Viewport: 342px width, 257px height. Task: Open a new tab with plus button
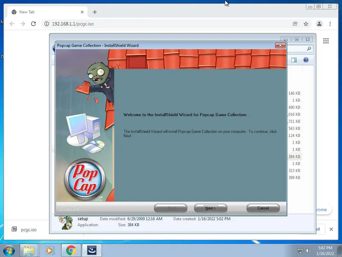pyautogui.click(x=95, y=12)
